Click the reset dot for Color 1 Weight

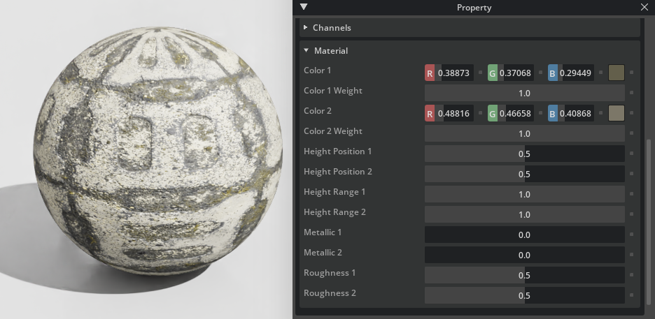632,92
